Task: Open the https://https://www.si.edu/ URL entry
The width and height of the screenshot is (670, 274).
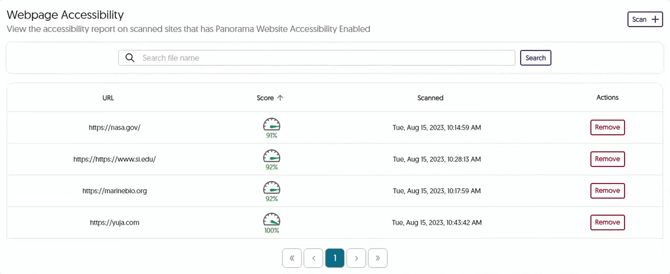Action: click(x=114, y=159)
